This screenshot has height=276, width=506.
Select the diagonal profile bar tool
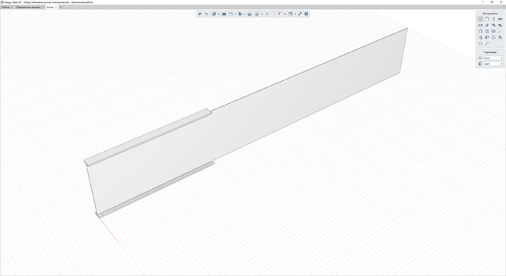pos(487,25)
